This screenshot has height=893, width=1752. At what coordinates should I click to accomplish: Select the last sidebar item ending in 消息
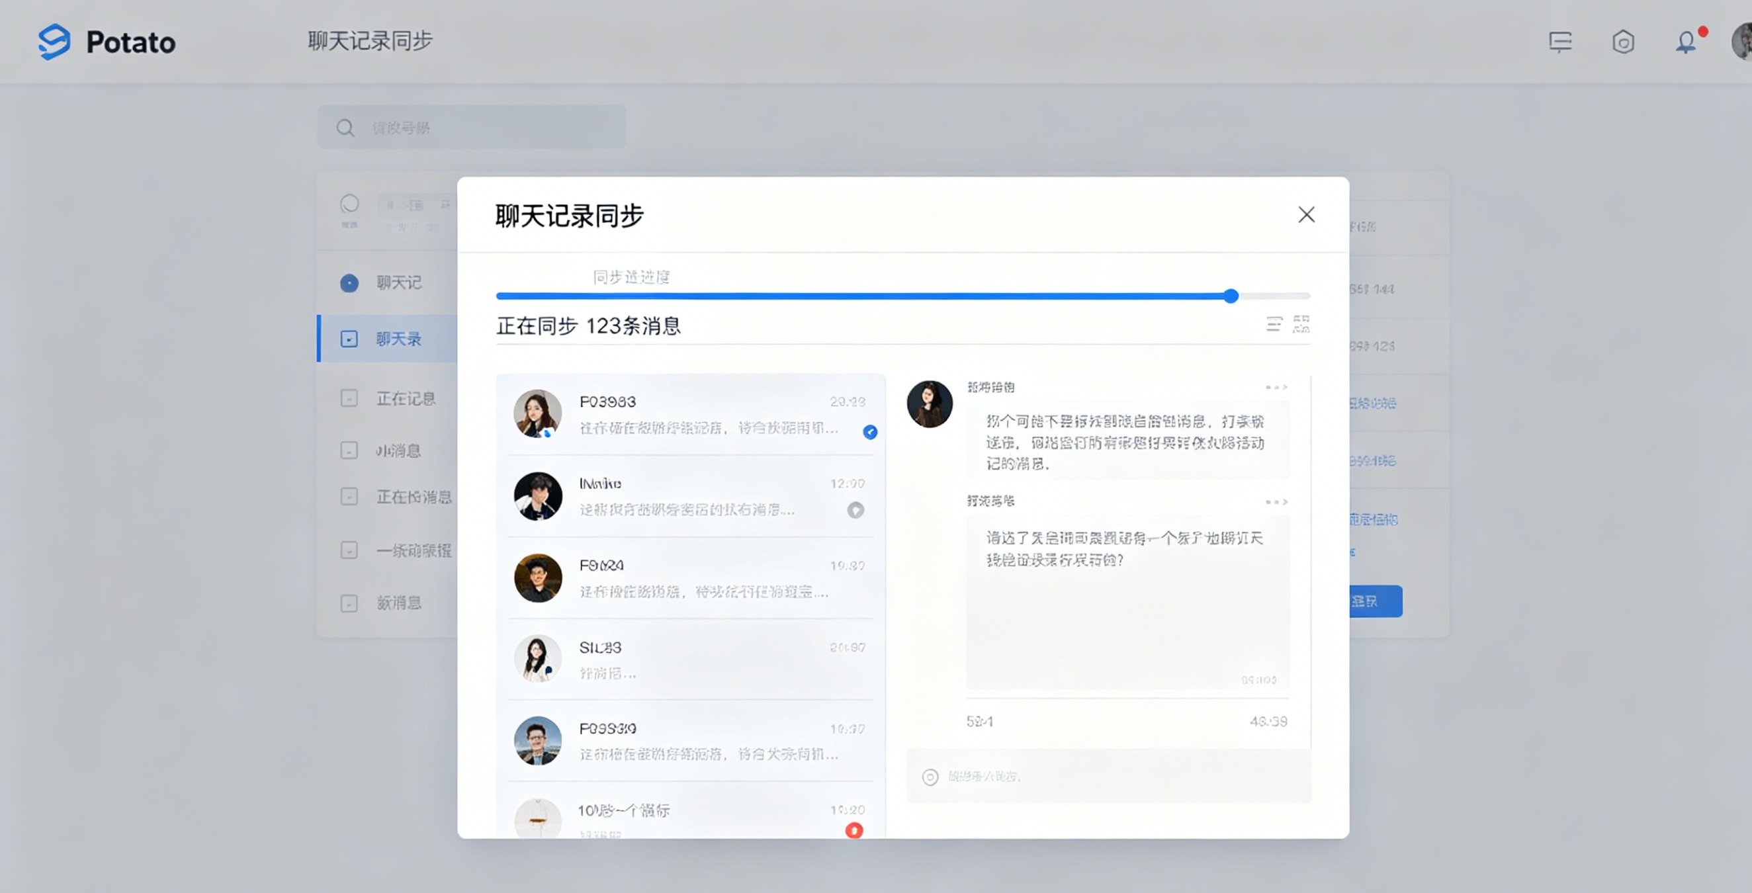point(399,603)
